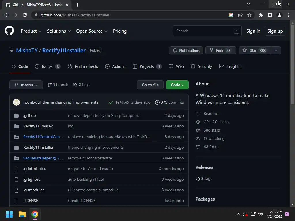Click the share page icon in address bar
295x221 pixels.
[240, 15]
